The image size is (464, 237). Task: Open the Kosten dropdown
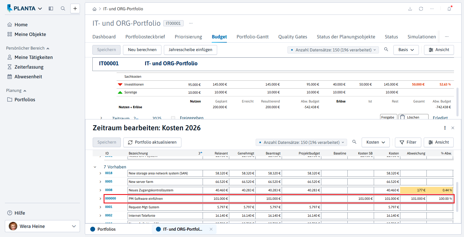tap(376, 142)
